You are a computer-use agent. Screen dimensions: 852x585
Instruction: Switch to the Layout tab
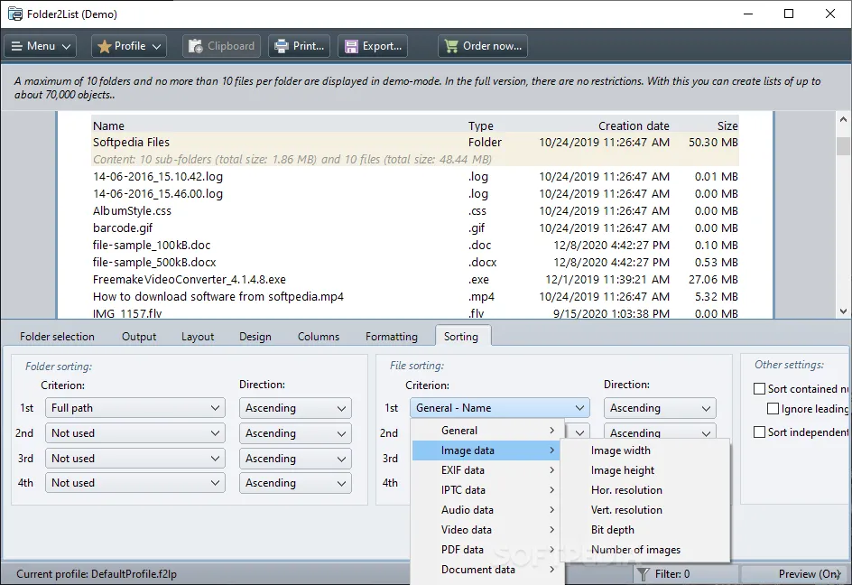pyautogui.click(x=198, y=337)
